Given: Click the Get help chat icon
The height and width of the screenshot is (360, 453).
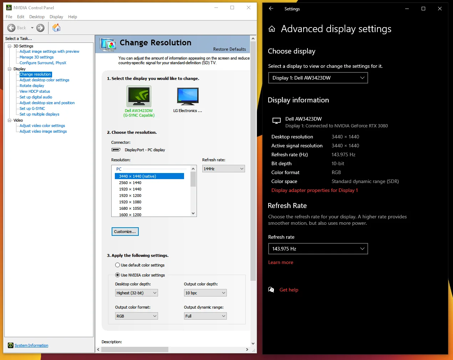Looking at the screenshot, I should pos(271,290).
